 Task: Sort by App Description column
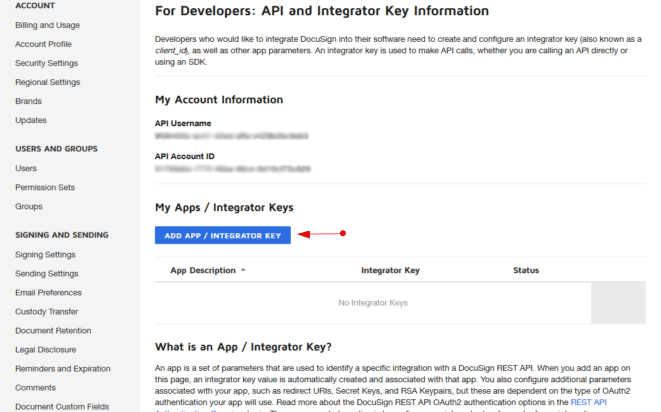coord(203,270)
